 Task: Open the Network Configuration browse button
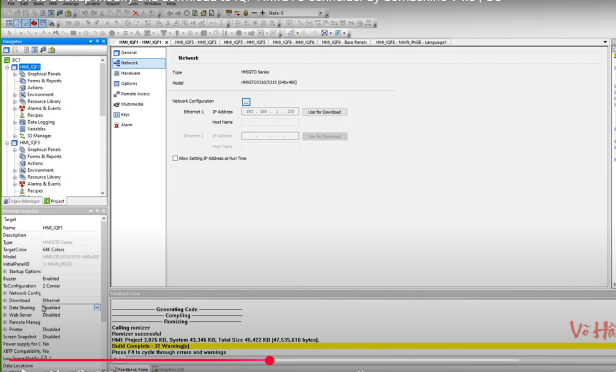pos(246,101)
